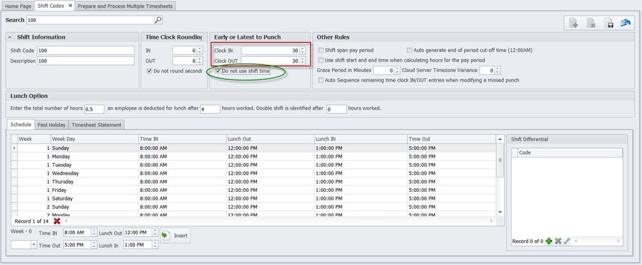Screen dimensions: 642x265
Task: Click gray X in Shift Differential panel
Action: (557, 241)
